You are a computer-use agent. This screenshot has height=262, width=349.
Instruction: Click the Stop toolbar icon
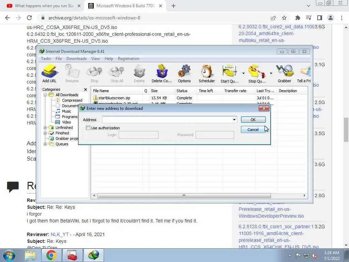(x=94, y=74)
